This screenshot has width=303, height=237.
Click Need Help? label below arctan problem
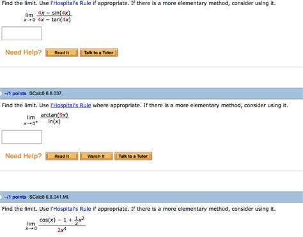click(24, 156)
